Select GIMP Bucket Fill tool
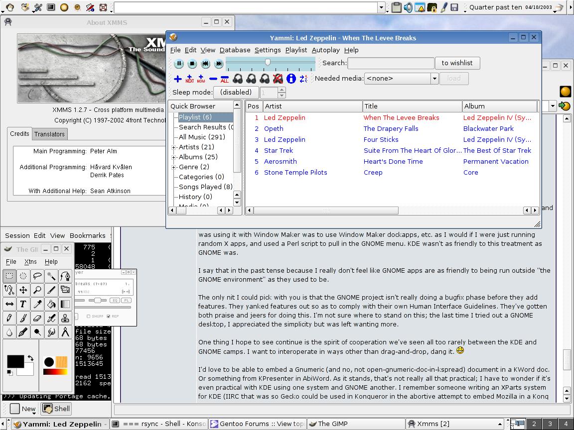 (51, 304)
